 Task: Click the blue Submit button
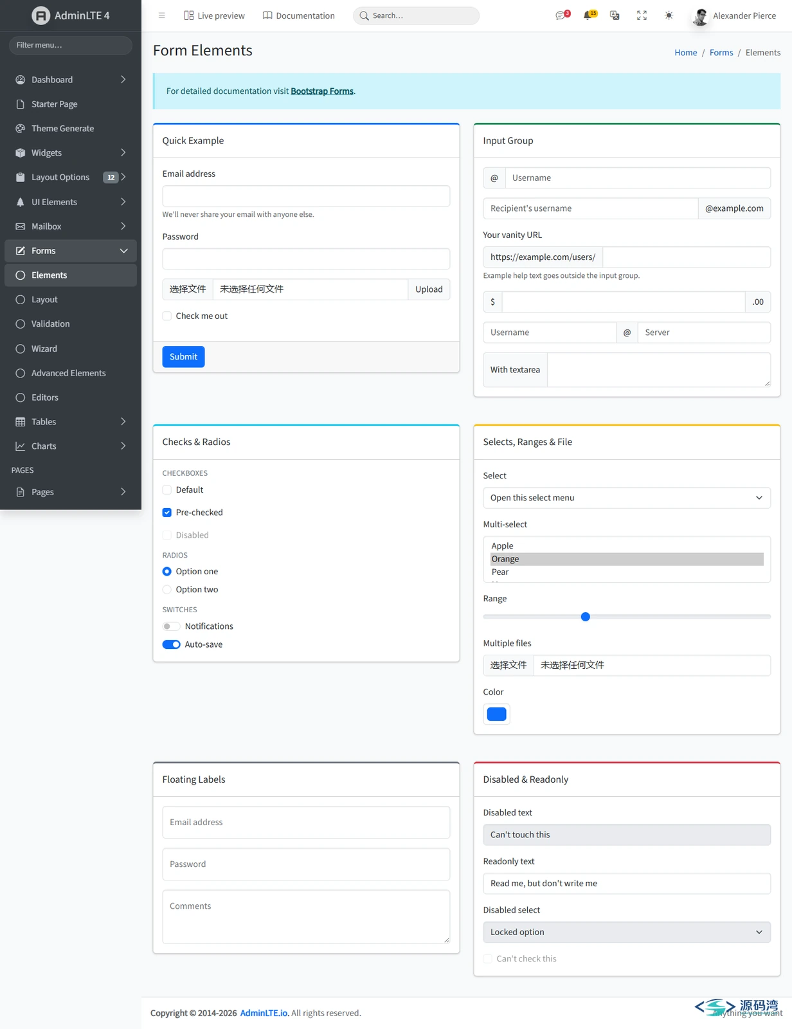[183, 357]
